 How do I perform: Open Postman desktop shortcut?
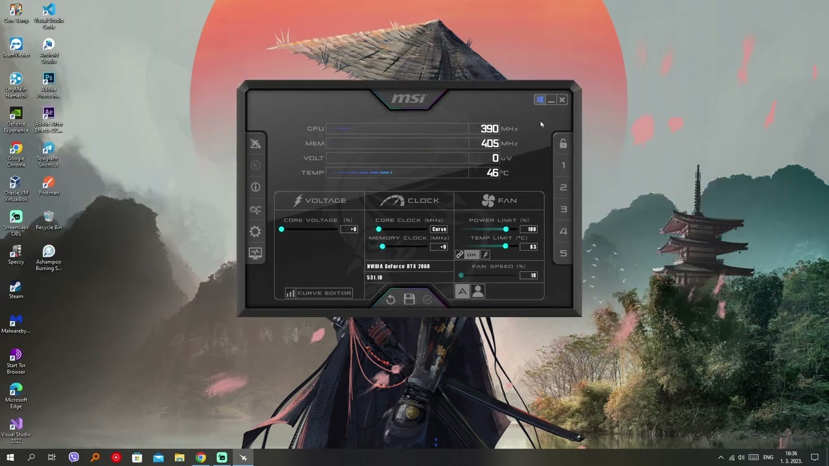(x=49, y=186)
